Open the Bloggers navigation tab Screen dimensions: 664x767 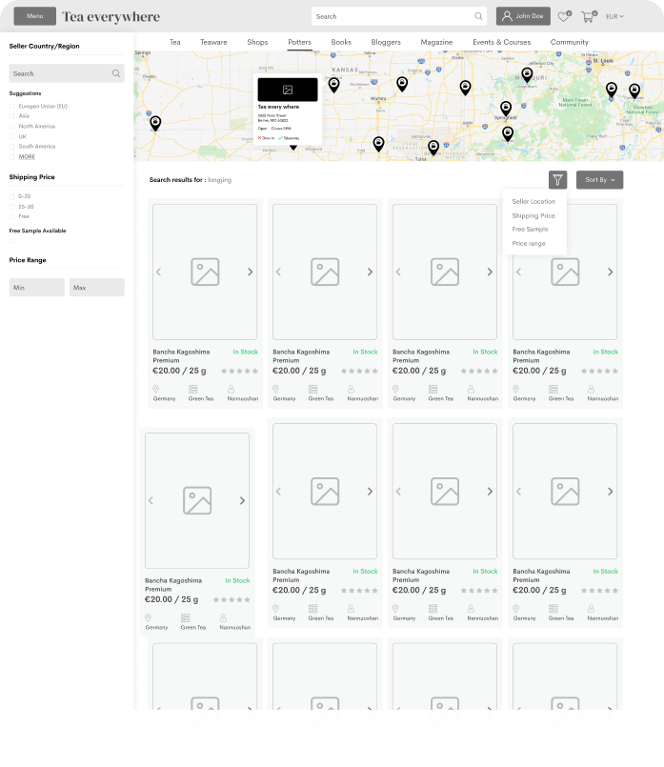pos(386,42)
